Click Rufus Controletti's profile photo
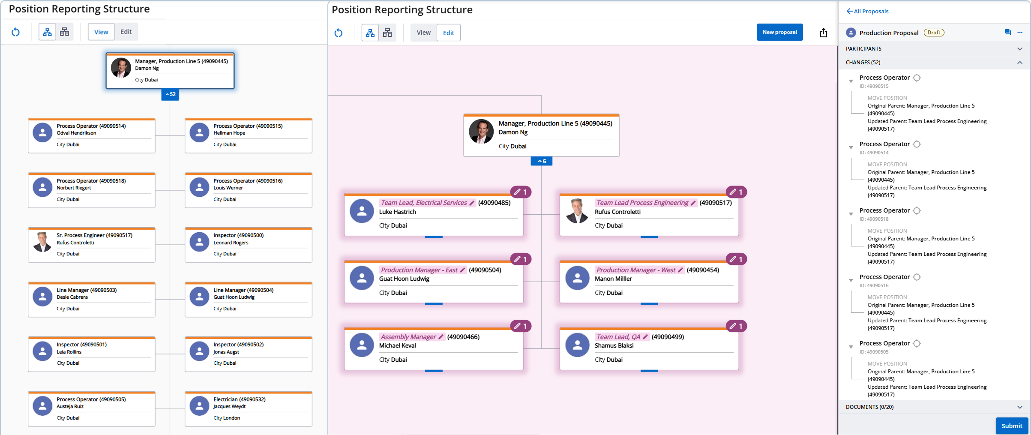 point(577,210)
